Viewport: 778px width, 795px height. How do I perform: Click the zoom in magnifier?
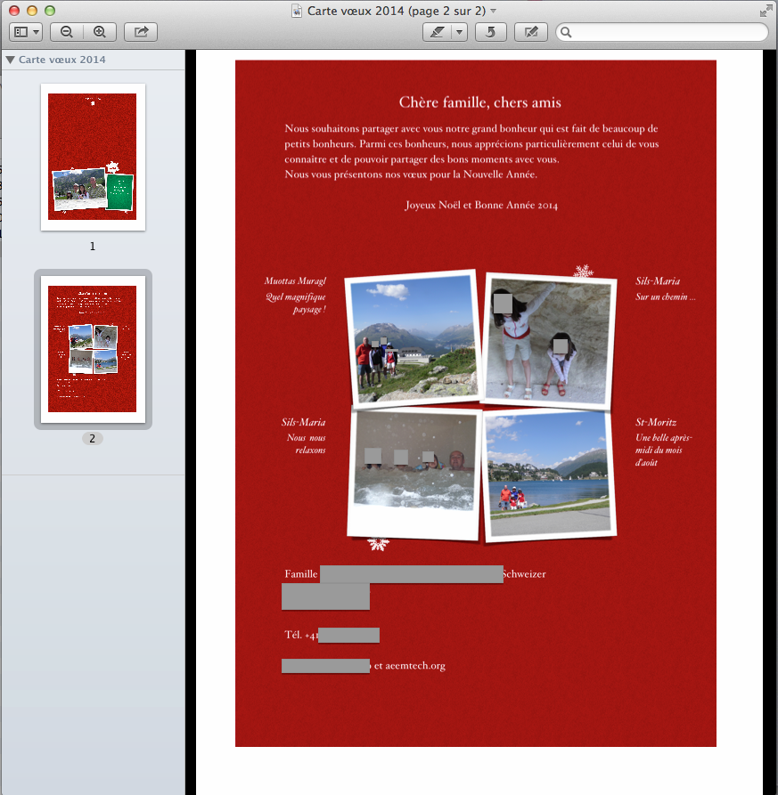click(100, 32)
